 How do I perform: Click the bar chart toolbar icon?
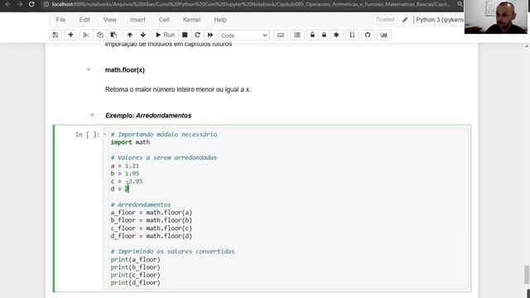[x=383, y=35]
